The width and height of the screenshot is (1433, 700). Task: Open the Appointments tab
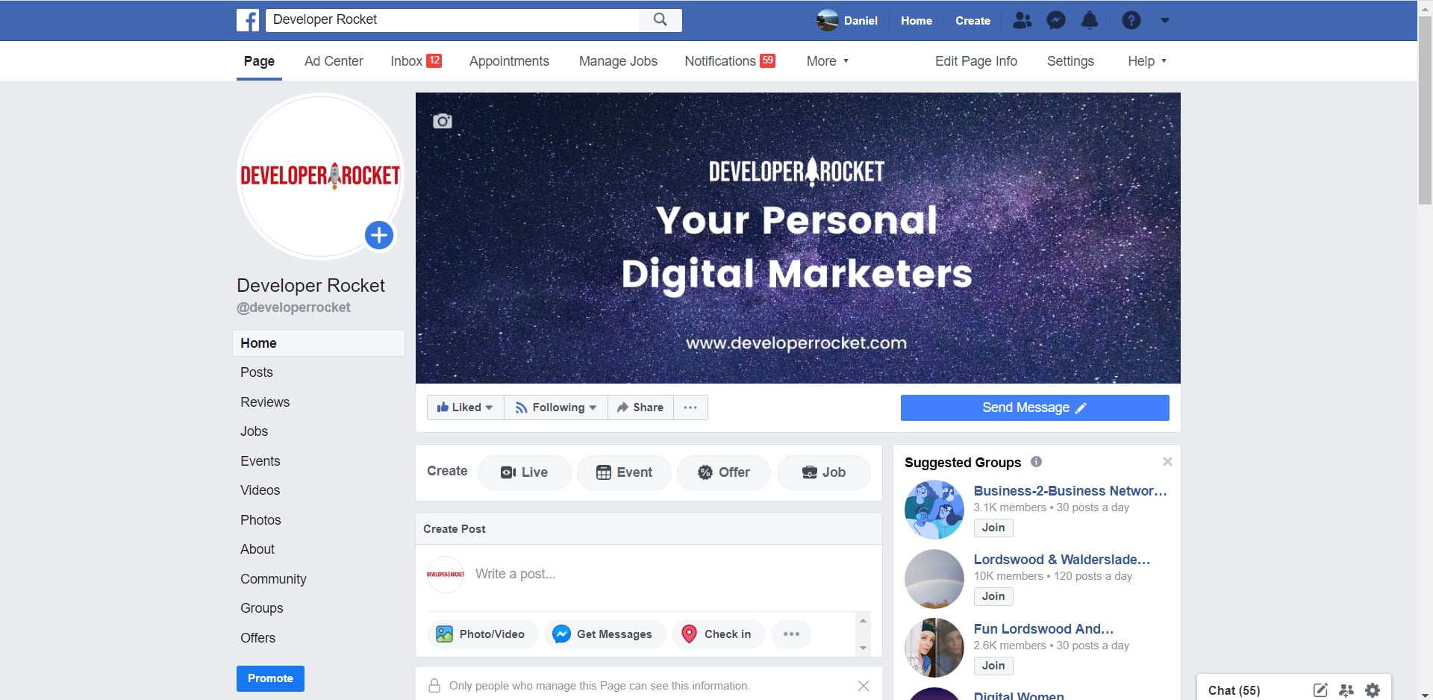[509, 61]
